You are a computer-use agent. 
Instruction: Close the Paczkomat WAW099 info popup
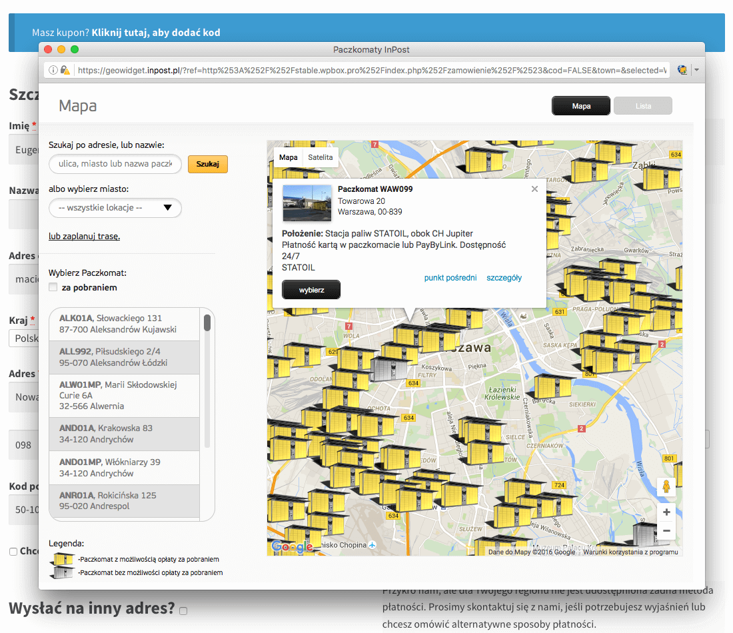pos(534,189)
